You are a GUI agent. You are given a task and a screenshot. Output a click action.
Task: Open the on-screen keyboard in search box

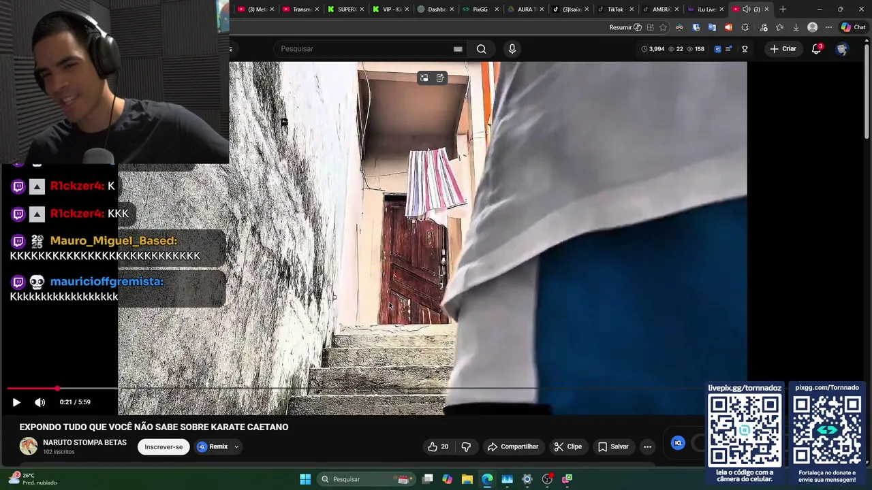point(458,49)
